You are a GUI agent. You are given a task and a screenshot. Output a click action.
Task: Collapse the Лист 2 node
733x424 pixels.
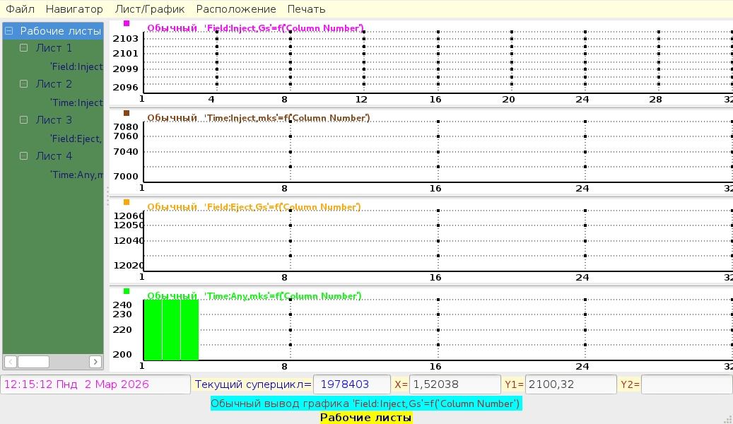(x=24, y=84)
